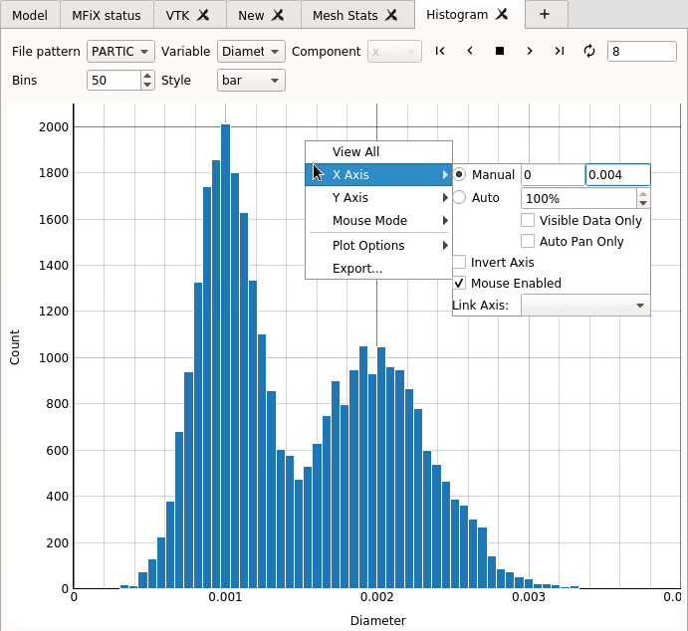The image size is (688, 631).
Task: Jump to first frame playback button
Action: pyautogui.click(x=440, y=51)
